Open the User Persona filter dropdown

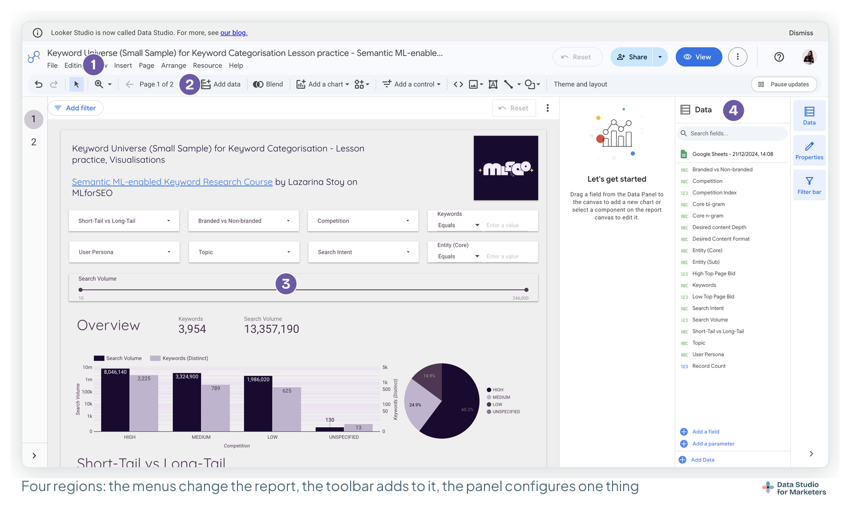124,252
